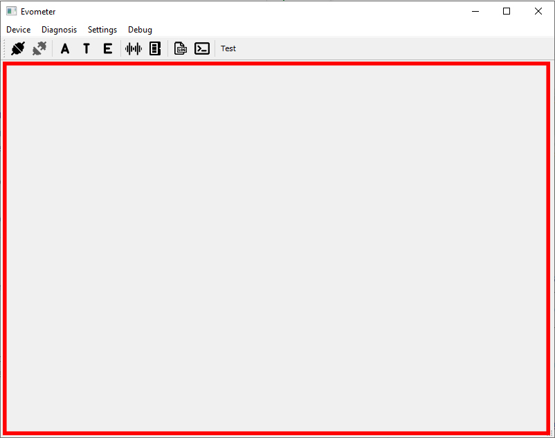
Task: Click the greyed disconnect plug icon
Action: click(39, 48)
